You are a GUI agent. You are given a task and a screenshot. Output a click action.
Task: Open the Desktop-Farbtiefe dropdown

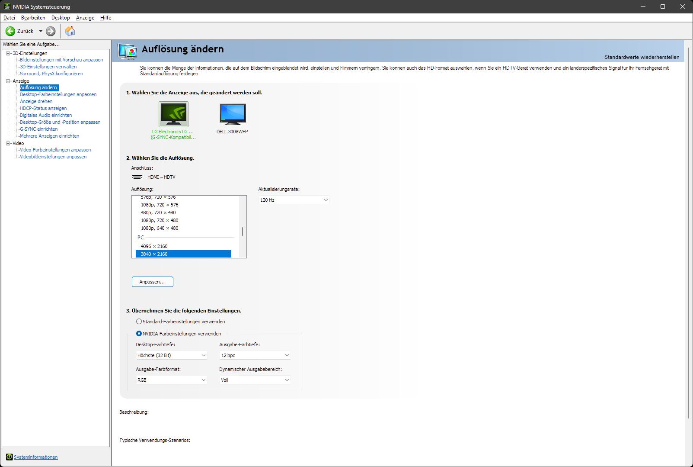pos(172,355)
